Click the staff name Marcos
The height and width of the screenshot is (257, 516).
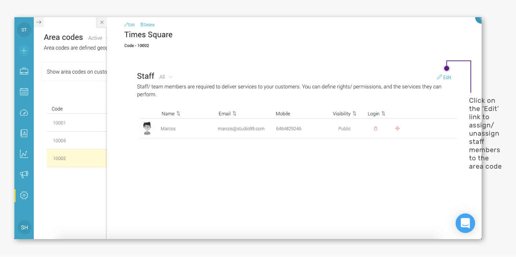(168, 128)
